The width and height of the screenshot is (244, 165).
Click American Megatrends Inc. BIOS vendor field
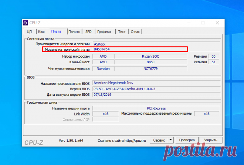156,83
